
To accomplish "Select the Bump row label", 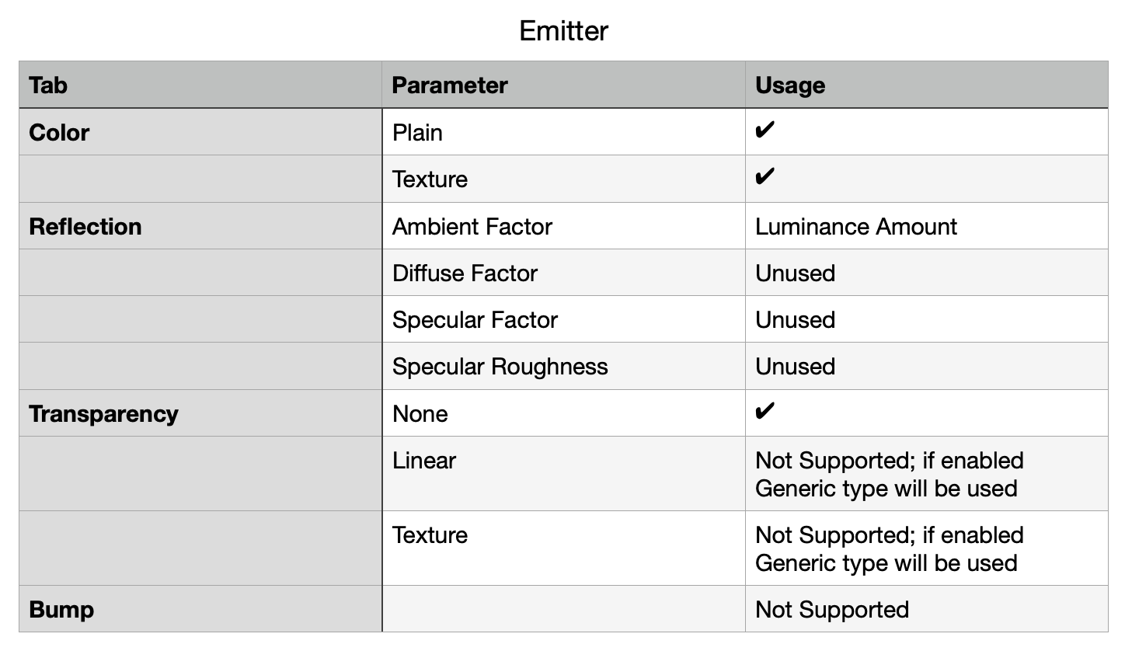I will click(x=61, y=610).
